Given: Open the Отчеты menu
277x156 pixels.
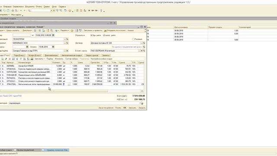Looking at the screenshot, I should click(x=39, y=6).
